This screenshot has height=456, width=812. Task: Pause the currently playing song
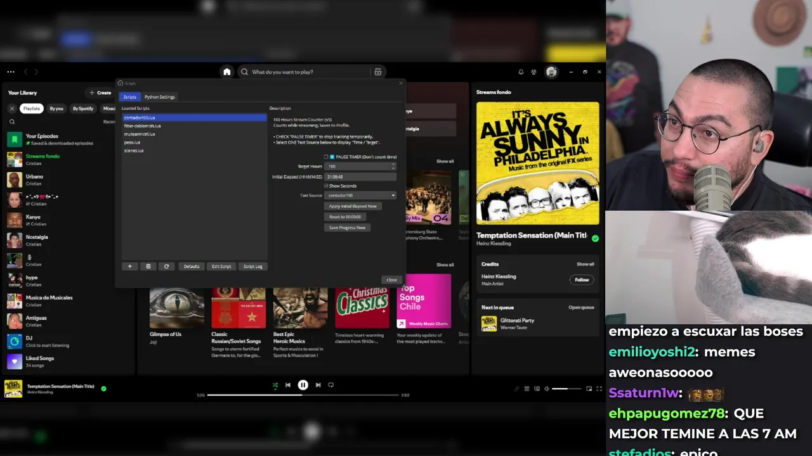pos(303,384)
